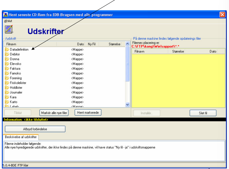Viewport: 229px width, 169px height.
Task: Select the Debitor folder icon
Action: click(7, 54)
